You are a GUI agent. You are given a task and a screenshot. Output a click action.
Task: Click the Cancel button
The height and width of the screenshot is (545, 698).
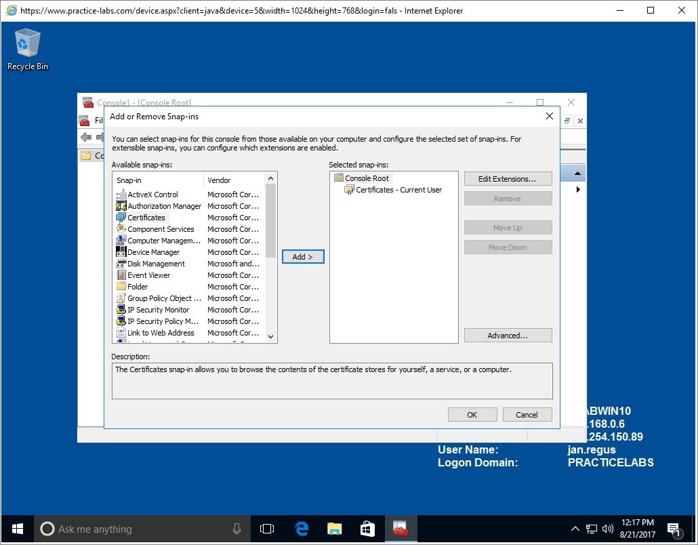(x=527, y=415)
